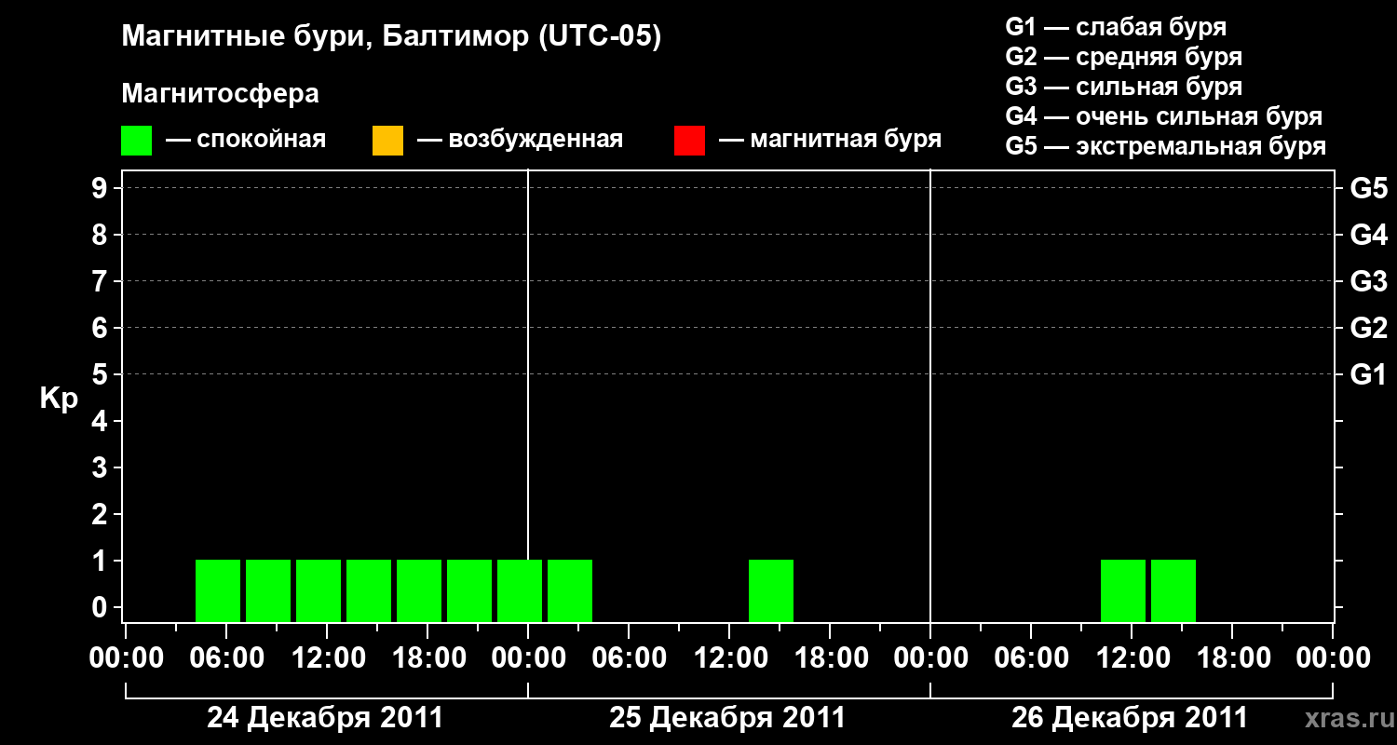Click the red 'магнитная буря' legend swatch

(x=689, y=141)
